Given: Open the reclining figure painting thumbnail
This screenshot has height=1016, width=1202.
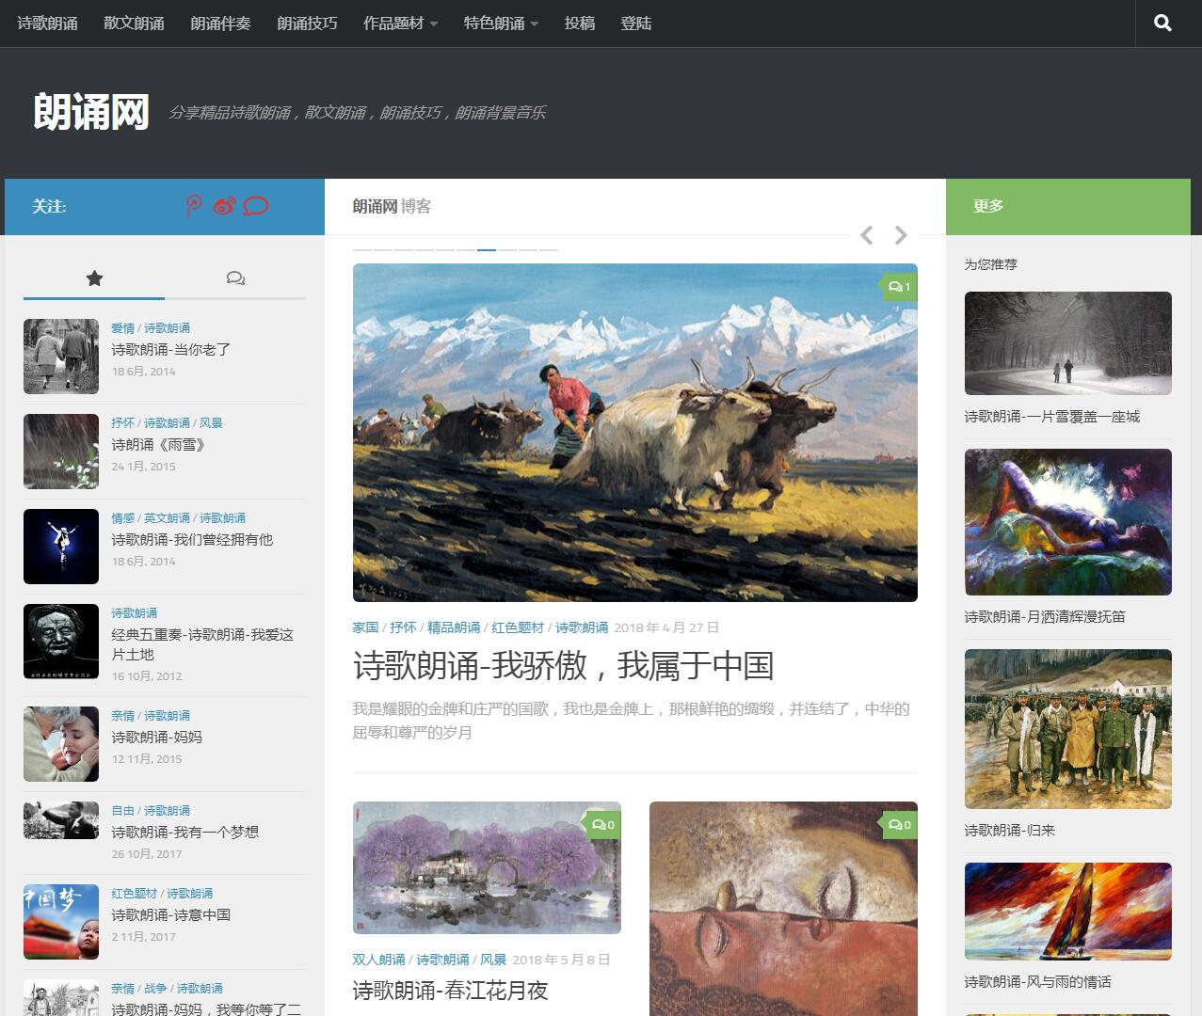Looking at the screenshot, I should tap(1068, 522).
